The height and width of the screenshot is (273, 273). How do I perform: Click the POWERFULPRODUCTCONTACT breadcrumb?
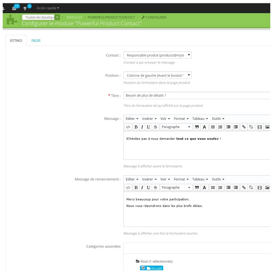click(x=111, y=17)
